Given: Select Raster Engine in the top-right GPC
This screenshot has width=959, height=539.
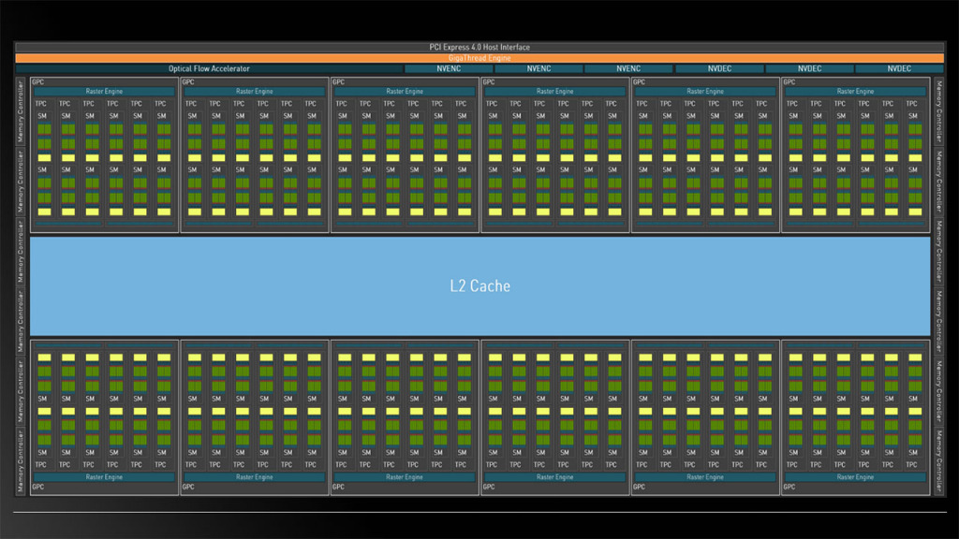Looking at the screenshot, I should point(856,92).
